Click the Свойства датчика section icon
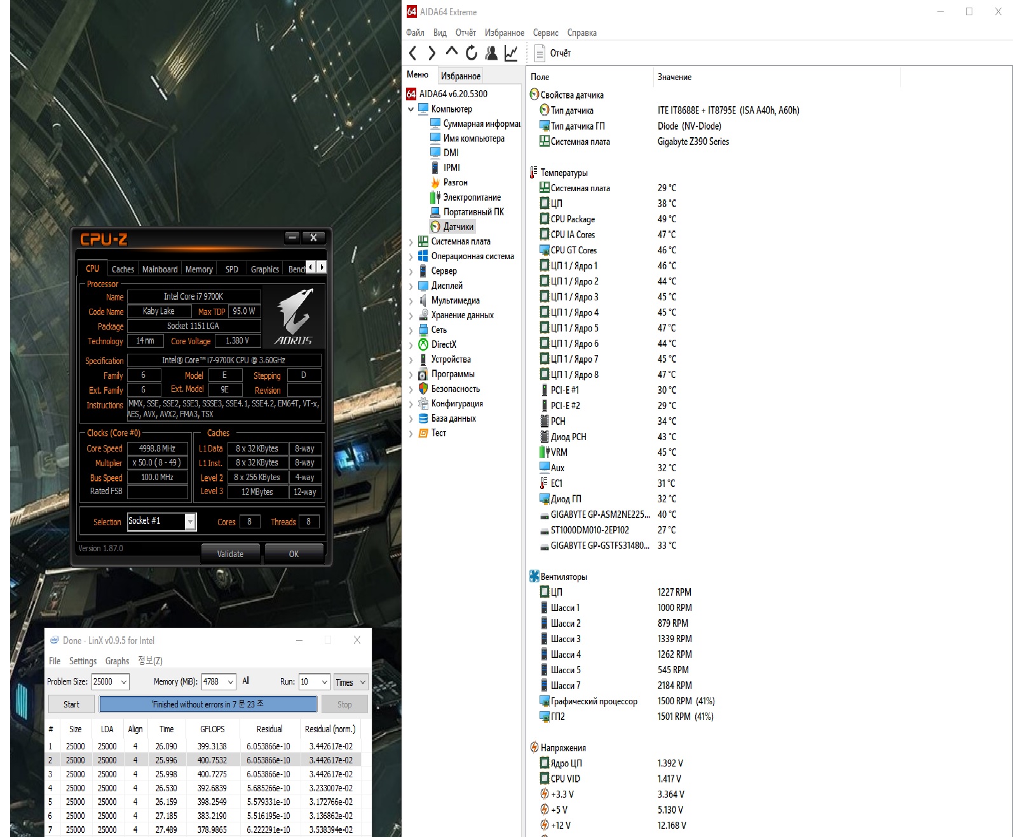 pyautogui.click(x=534, y=95)
